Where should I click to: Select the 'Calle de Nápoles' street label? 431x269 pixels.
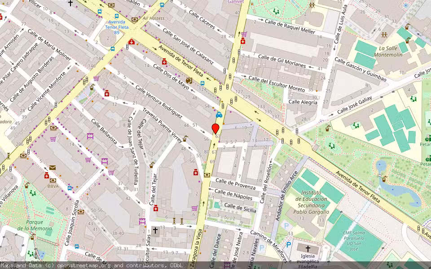click(x=233, y=194)
